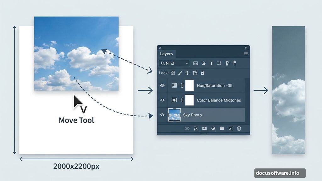Screen dimensions: 322x181
Task: Click the lock transparent pixels icon
Action: [173, 73]
